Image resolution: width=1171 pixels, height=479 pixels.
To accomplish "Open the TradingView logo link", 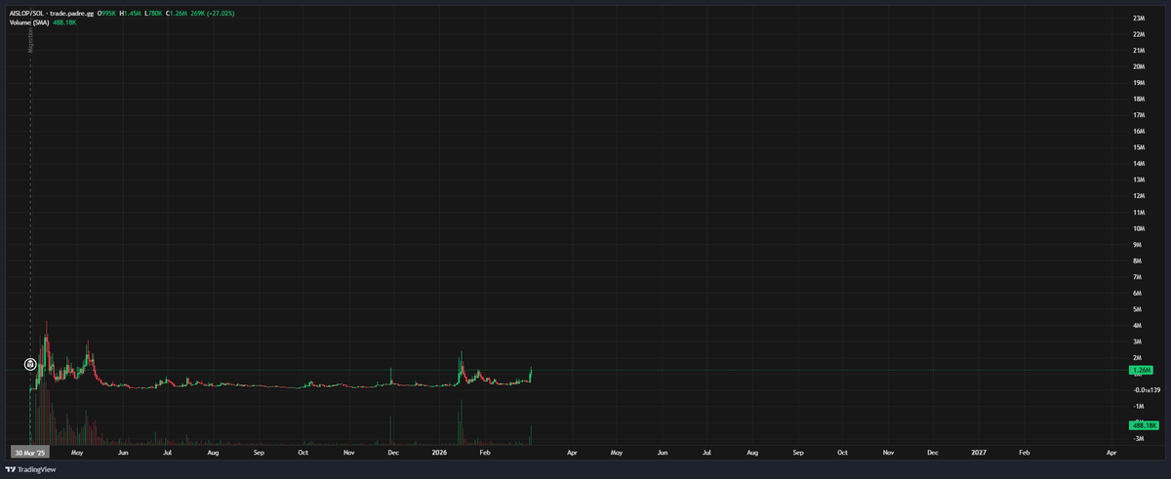I will coord(30,469).
